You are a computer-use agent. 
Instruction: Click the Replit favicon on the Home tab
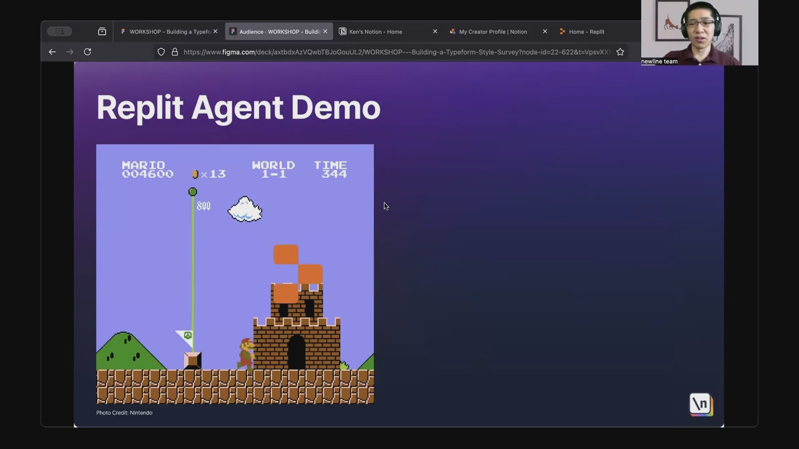tap(562, 31)
